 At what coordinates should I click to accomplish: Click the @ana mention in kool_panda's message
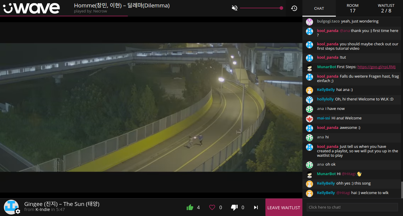(x=345, y=31)
